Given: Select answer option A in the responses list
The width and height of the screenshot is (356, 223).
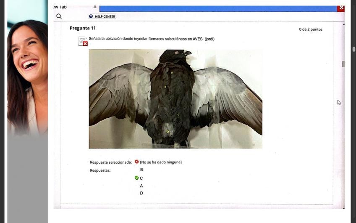Looking at the screenshot, I should pos(141,186).
